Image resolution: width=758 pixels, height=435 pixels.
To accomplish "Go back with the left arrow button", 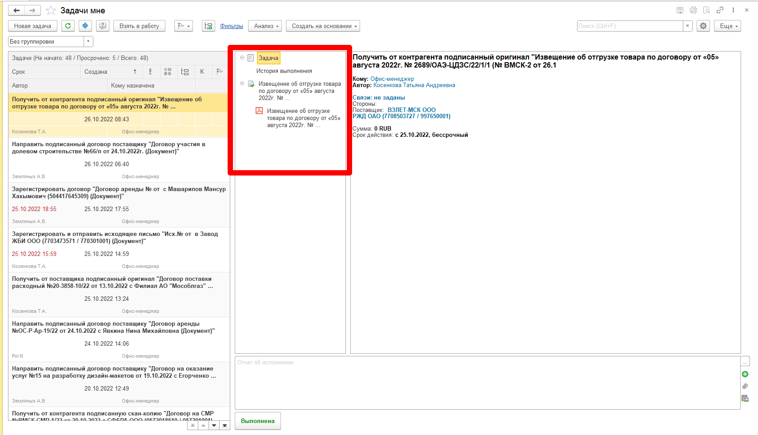I will (16, 10).
